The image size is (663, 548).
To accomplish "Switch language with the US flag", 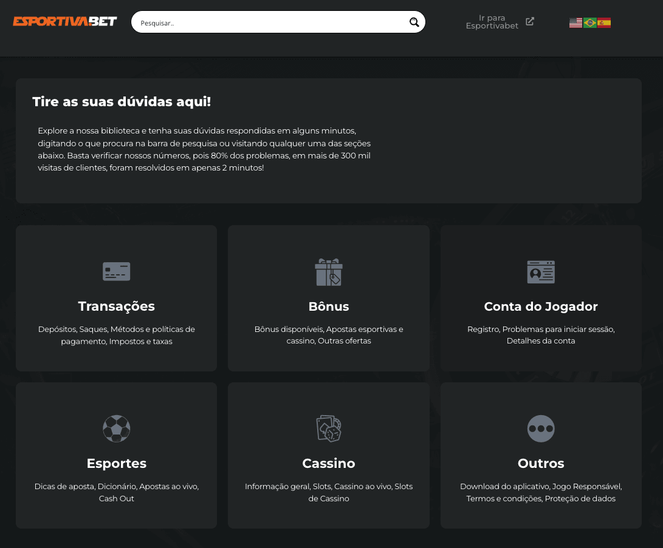I will [x=575, y=23].
